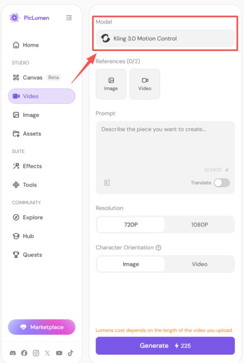
Task: Click the Generate button
Action: coord(165,346)
